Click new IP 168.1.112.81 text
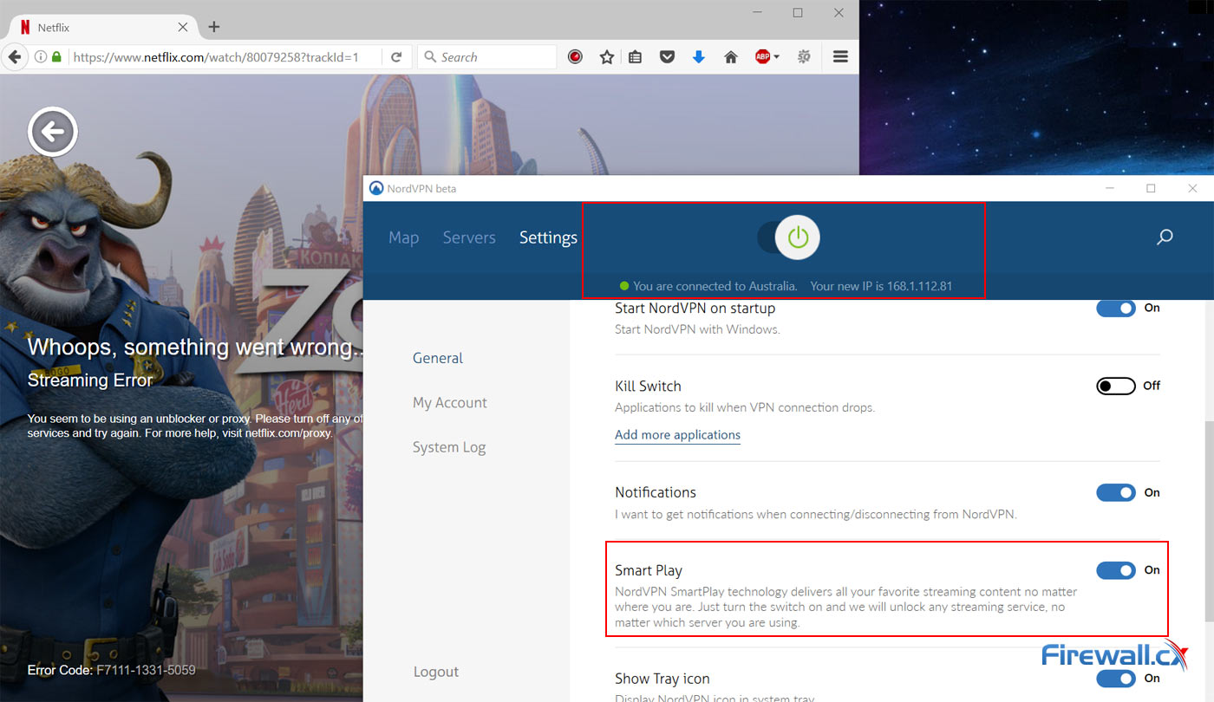This screenshot has width=1214, height=702. coord(882,286)
